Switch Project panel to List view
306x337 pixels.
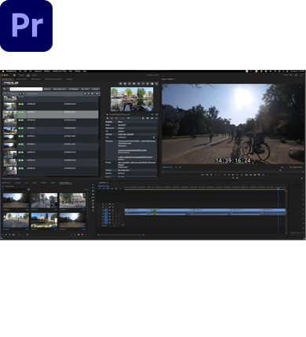pos(6,235)
